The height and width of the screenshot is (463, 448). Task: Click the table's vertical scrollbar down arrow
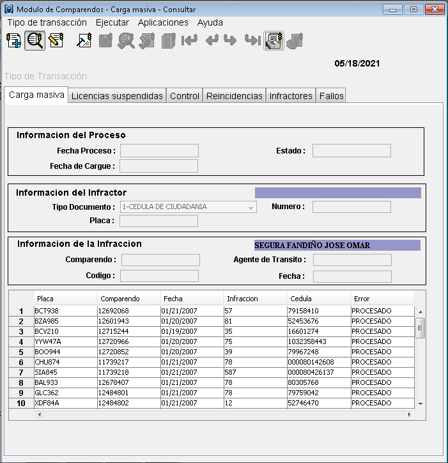(420, 404)
